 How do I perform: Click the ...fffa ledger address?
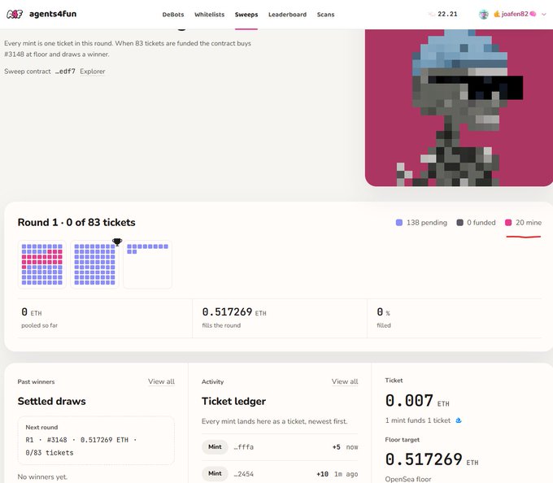244,447
